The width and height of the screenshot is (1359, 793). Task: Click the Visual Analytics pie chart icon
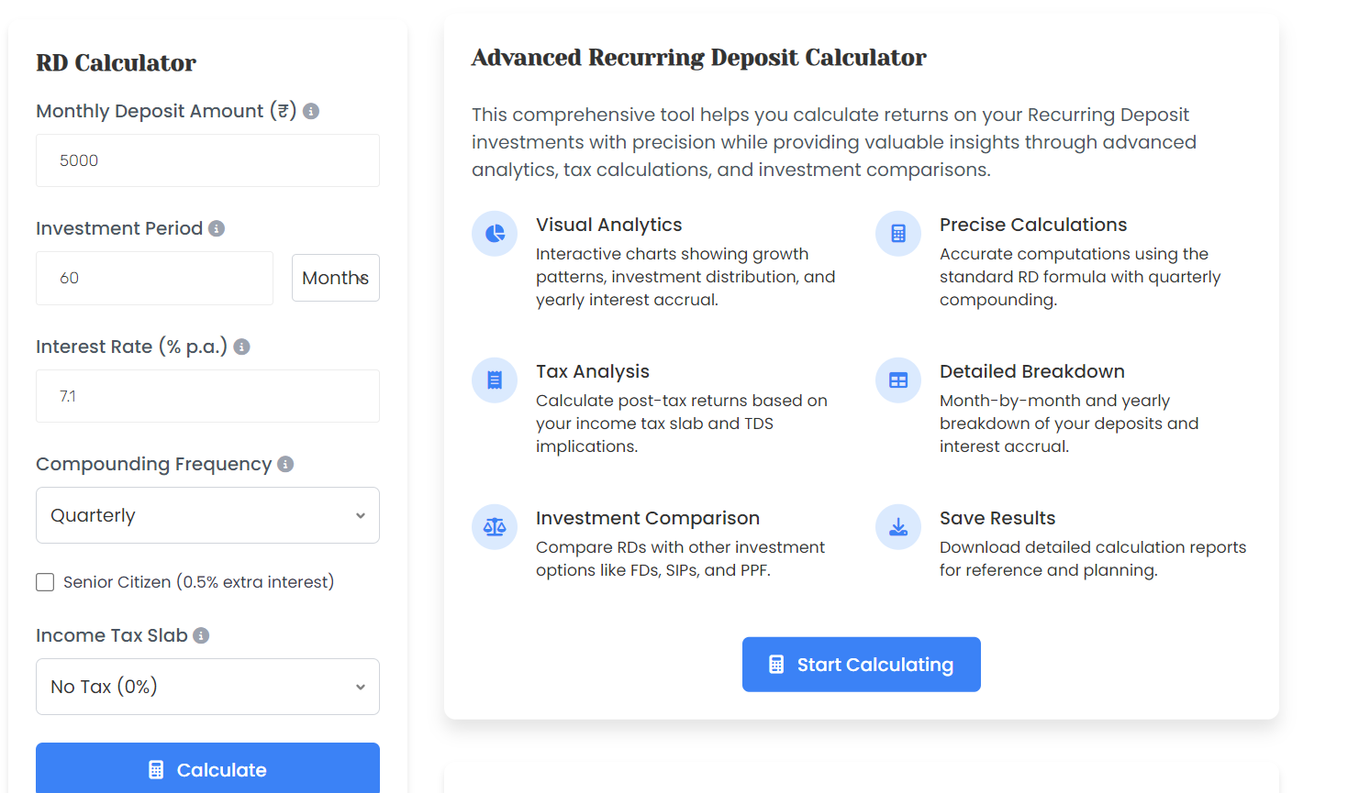[495, 234]
